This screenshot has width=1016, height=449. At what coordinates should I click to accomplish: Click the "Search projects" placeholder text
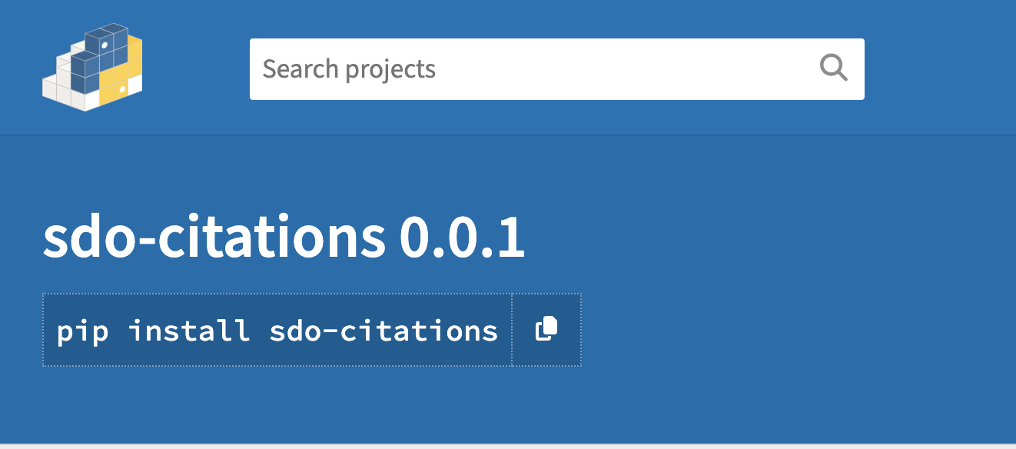(349, 69)
